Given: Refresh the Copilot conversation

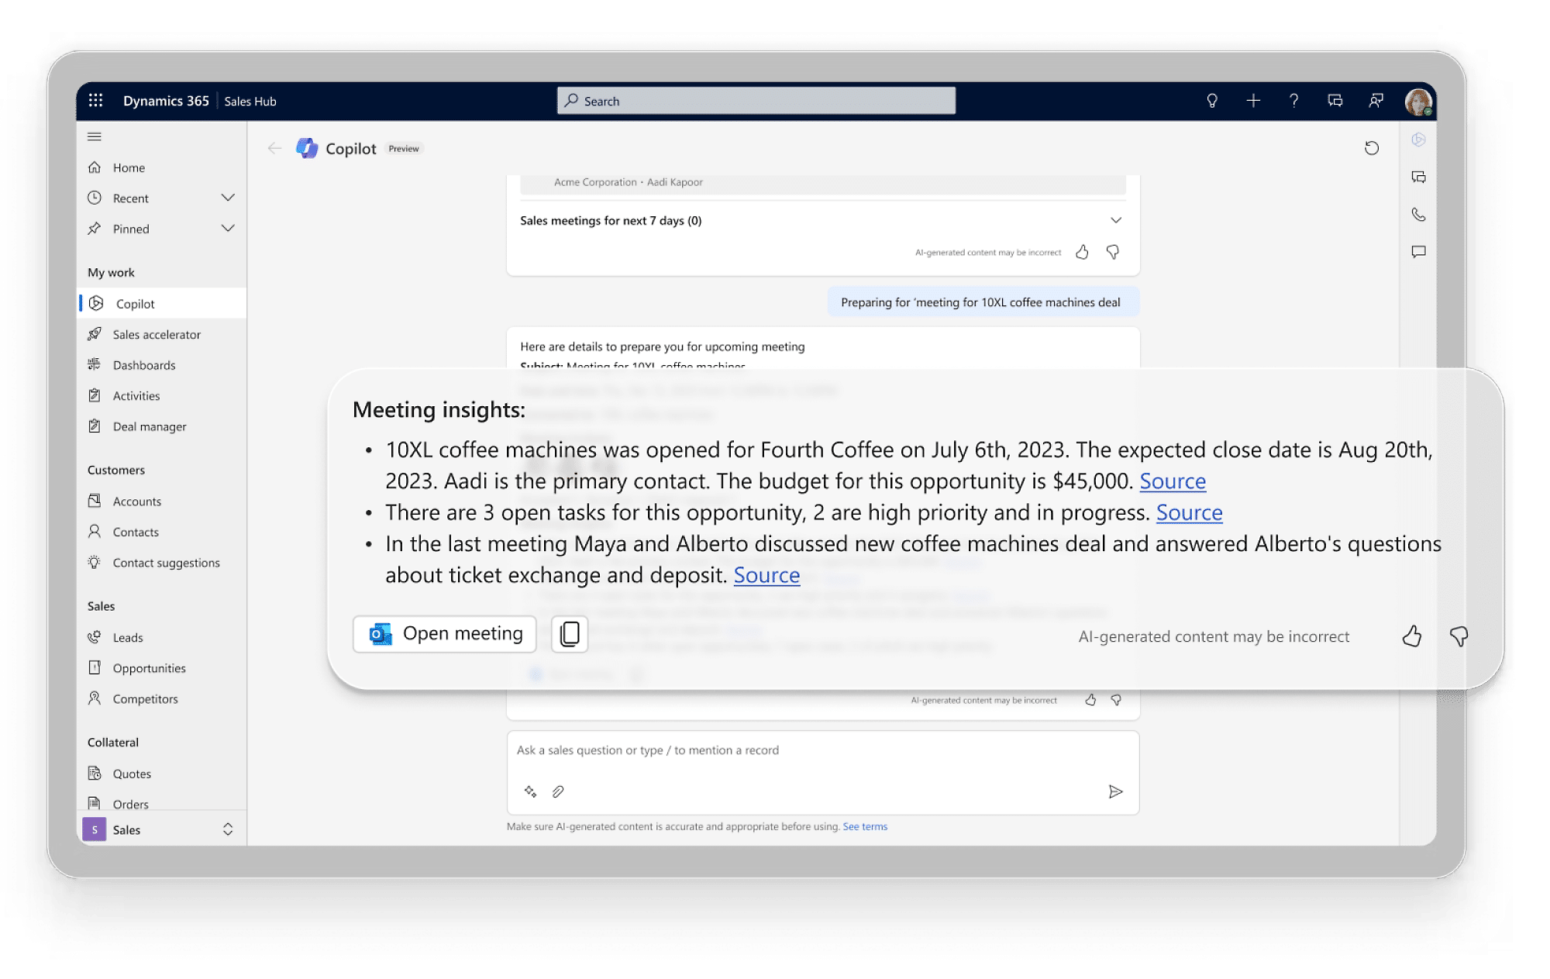Looking at the screenshot, I should coord(1372,148).
